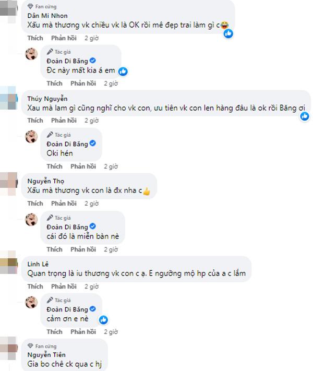Screen dimensions: 313x371
Task: Click Phản hồi under Nguyễn Thọ's comment
Action: point(64,203)
